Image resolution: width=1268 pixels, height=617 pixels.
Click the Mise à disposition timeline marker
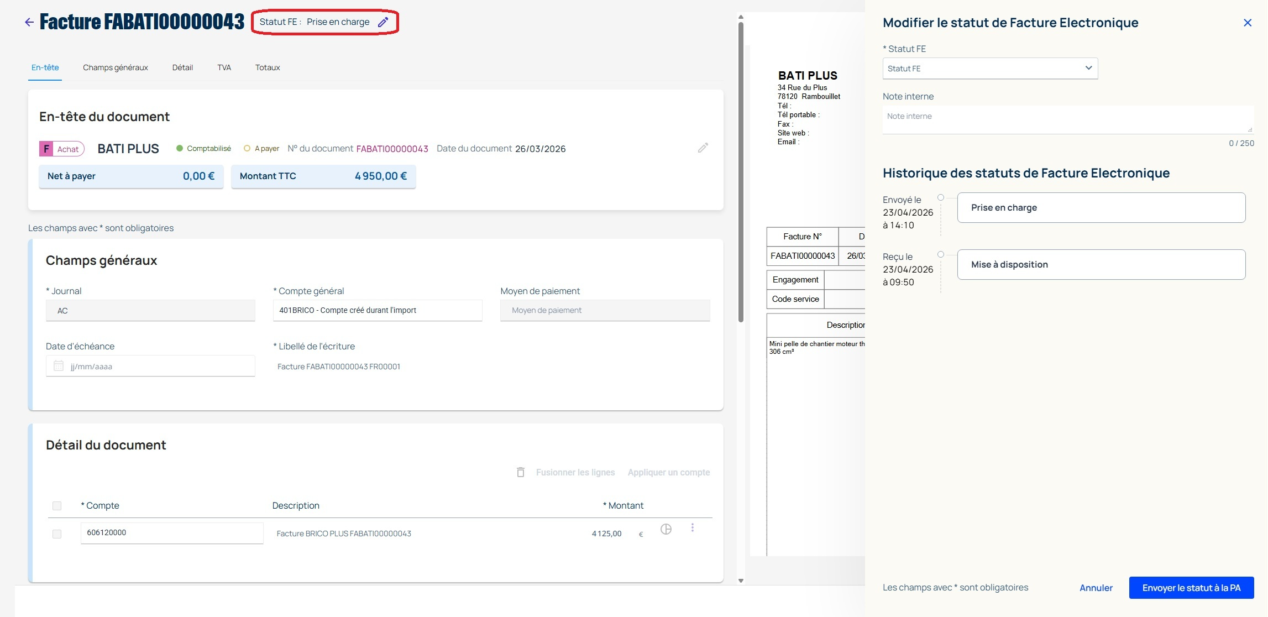click(941, 254)
